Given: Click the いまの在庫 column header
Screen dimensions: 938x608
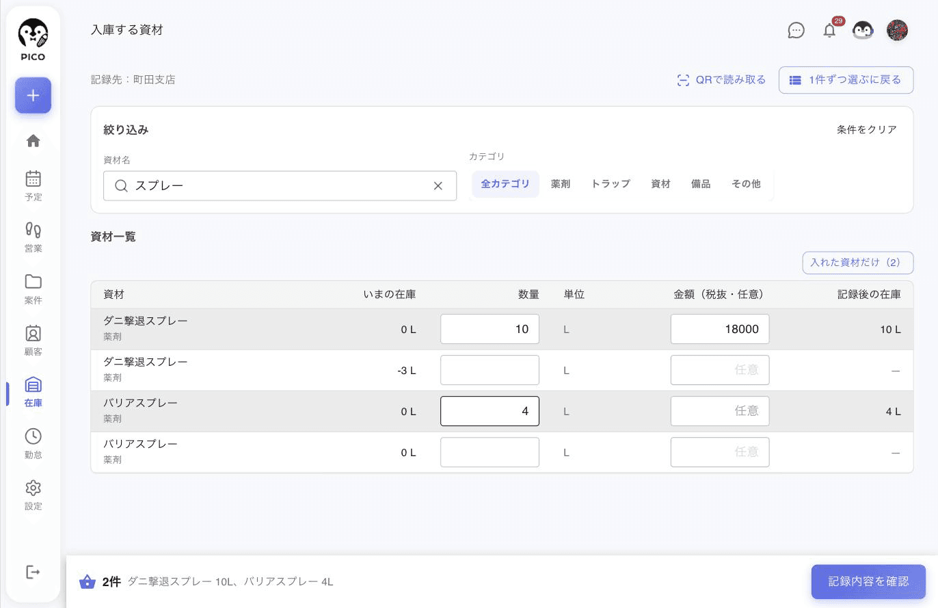Looking at the screenshot, I should [390, 295].
